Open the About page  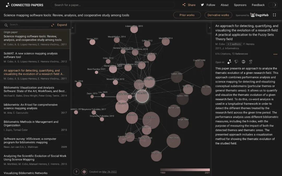click(225, 5)
